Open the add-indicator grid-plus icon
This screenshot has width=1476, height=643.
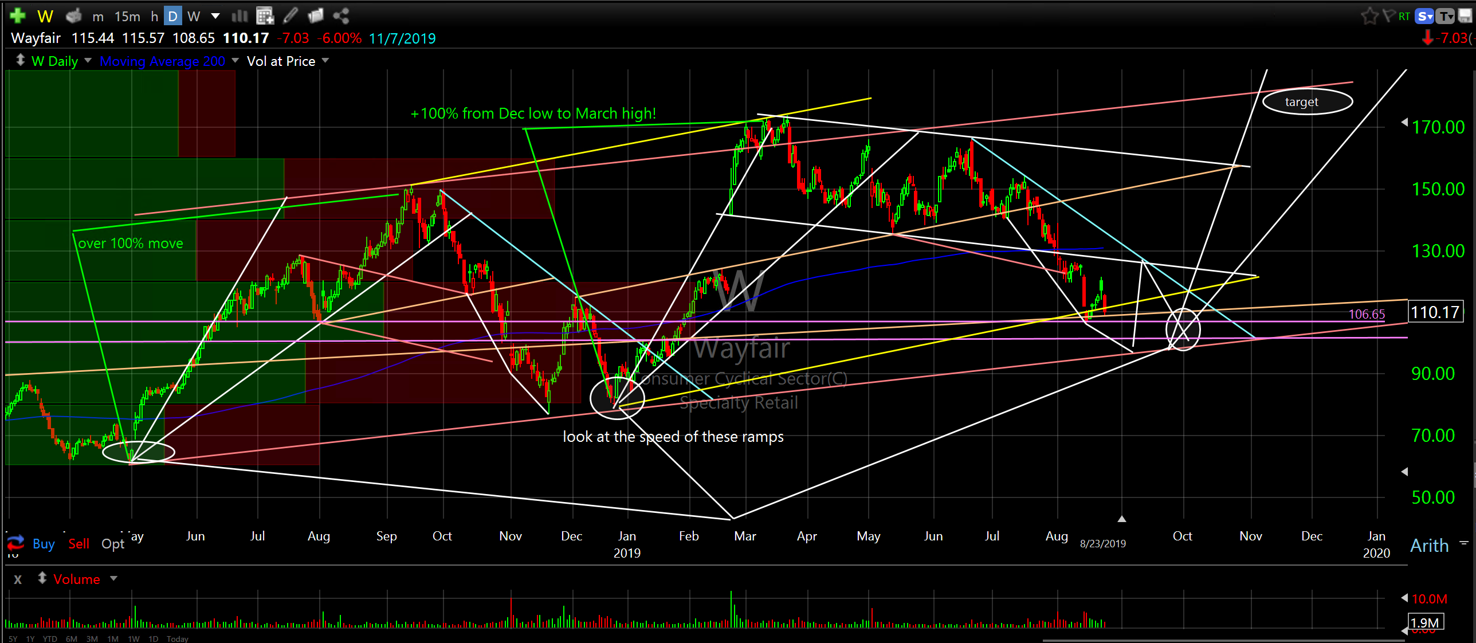[265, 15]
